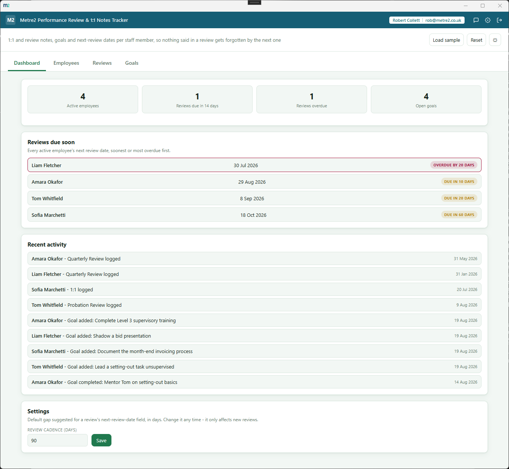Open the feedback chat icon
The width and height of the screenshot is (509, 469).
click(x=476, y=20)
